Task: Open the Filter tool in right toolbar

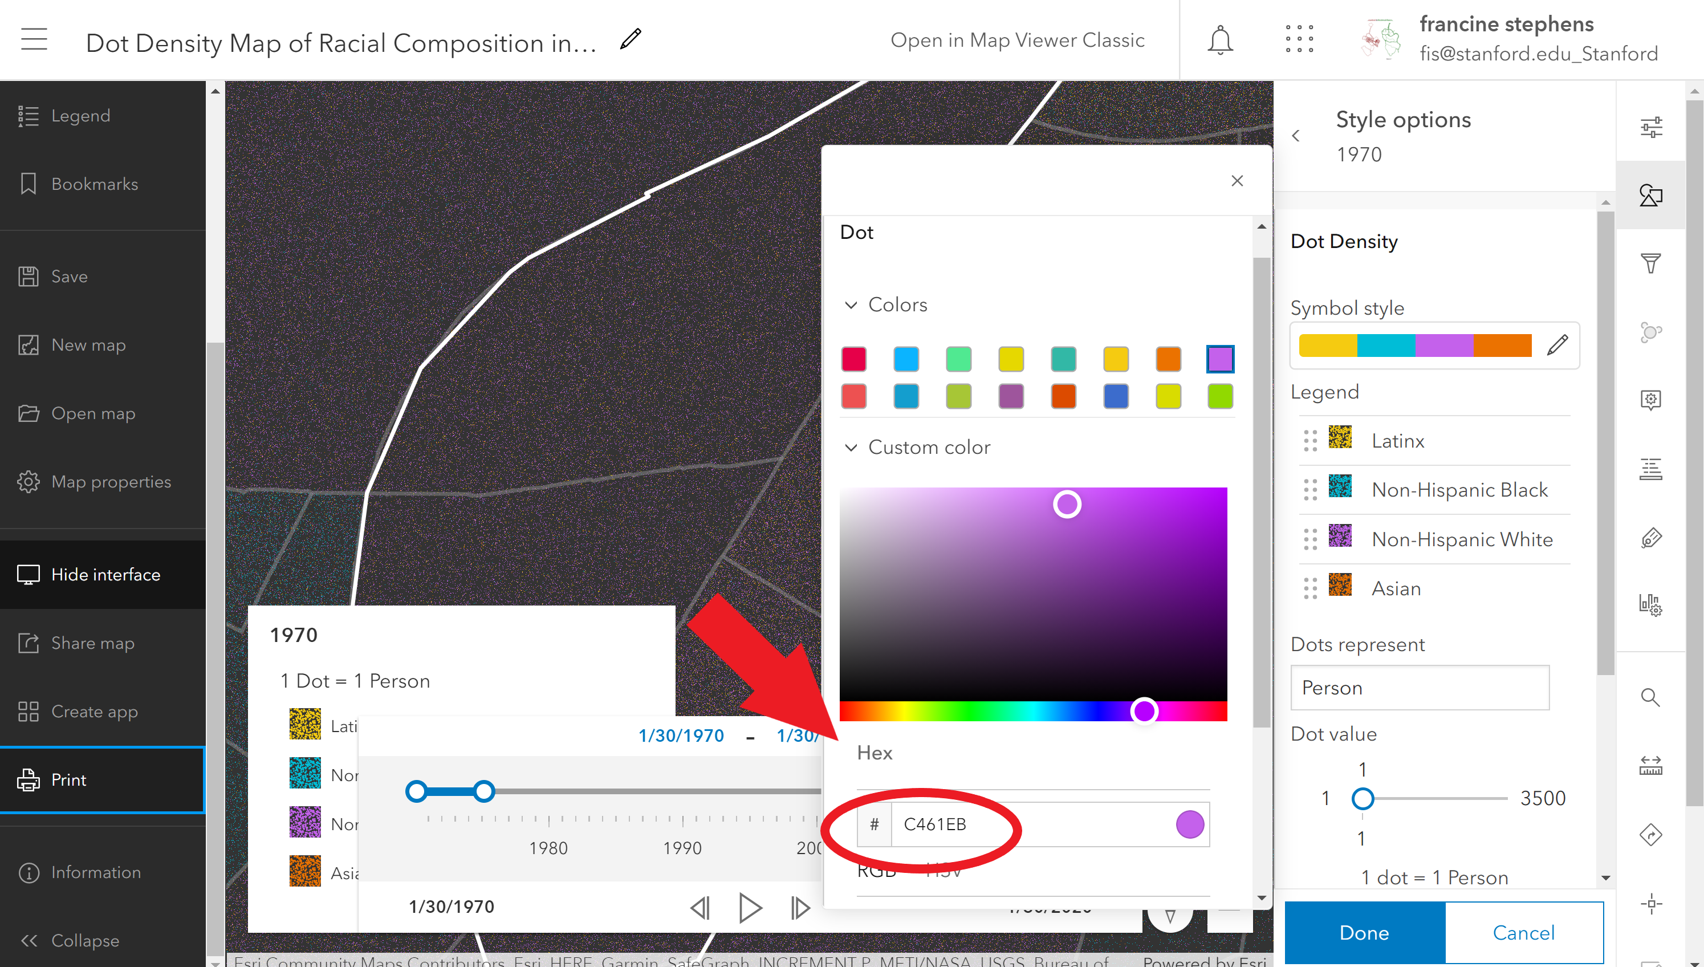Action: (1650, 263)
